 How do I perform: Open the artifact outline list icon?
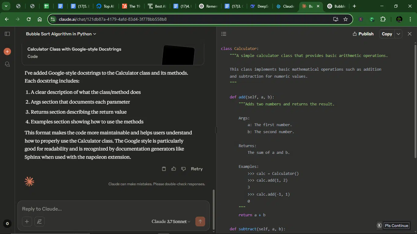(224, 34)
